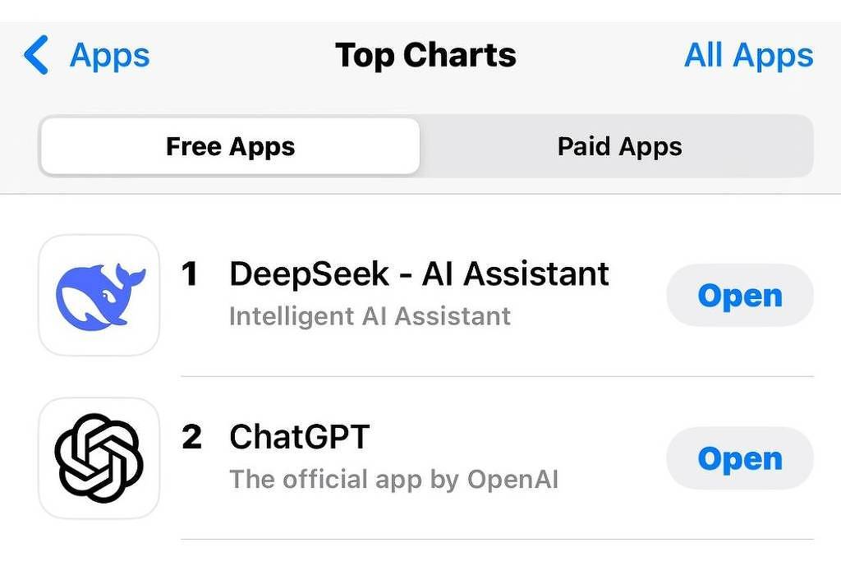Switch to the Free Apps segment
841x561 pixels.
pos(230,147)
